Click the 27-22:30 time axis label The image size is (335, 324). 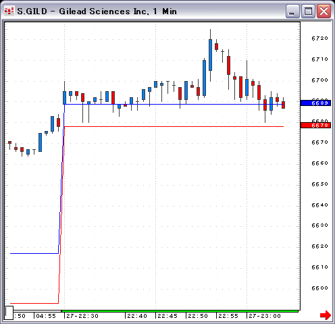[x=82, y=316]
